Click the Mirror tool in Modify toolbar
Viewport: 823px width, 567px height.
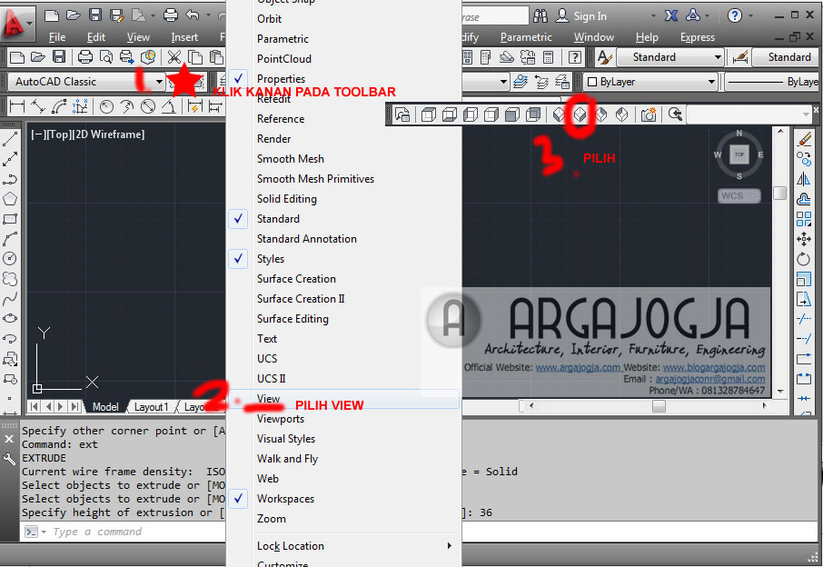coord(804,178)
